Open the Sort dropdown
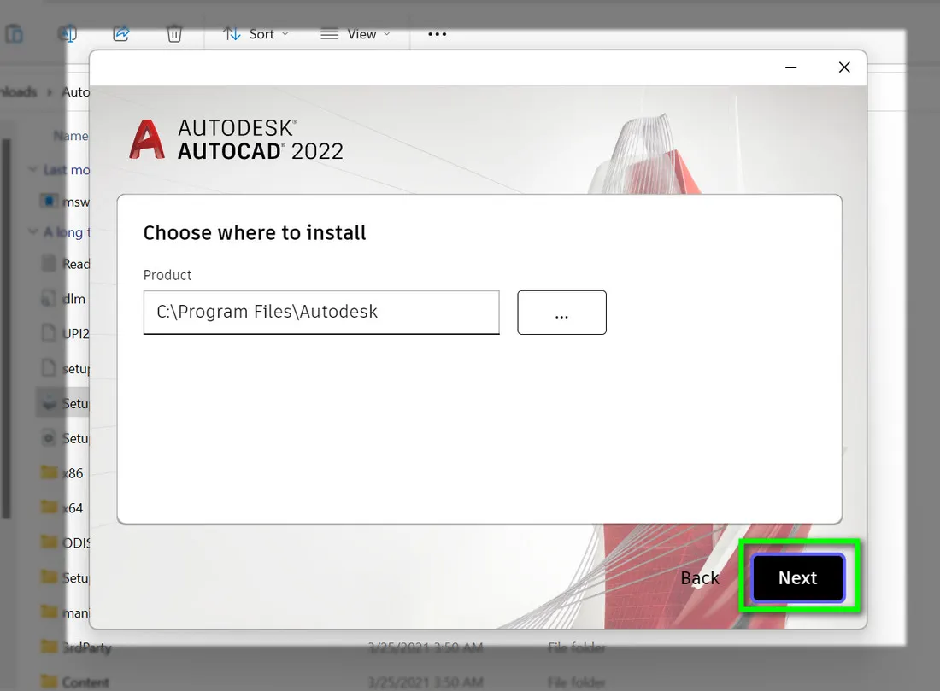 pos(255,33)
